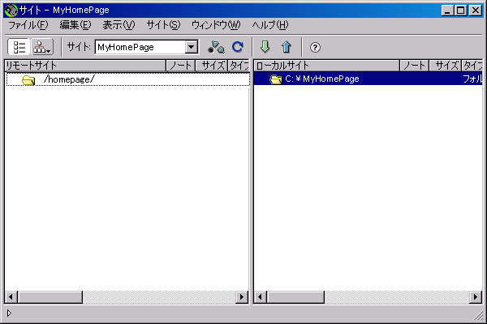Screen dimensions: 487x324
Task: Sort by ローカルサイト column header
Action: coord(326,65)
